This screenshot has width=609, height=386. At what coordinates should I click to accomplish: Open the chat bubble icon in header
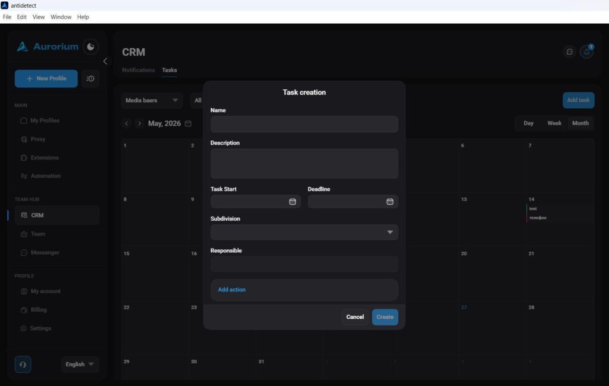click(569, 52)
